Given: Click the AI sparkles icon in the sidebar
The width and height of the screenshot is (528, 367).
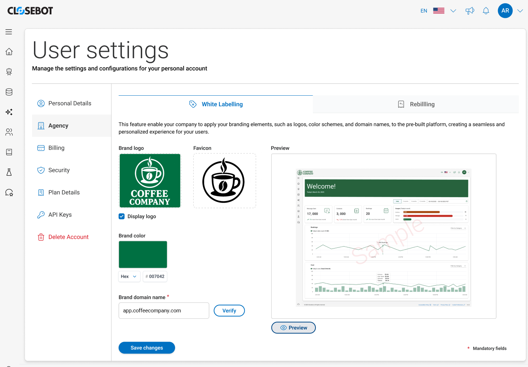Looking at the screenshot, I should 9,112.
